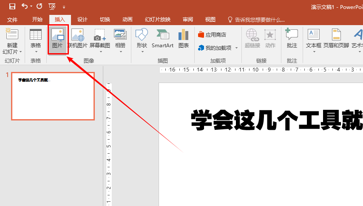The image size is (363, 206).
Task: Click the vertical ruler at mark 5
Action: [108, 146]
